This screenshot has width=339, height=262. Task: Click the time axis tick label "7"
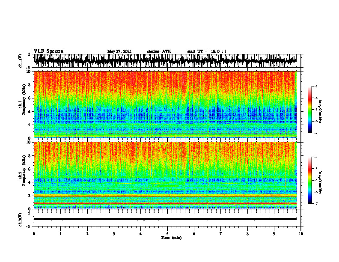221,233
